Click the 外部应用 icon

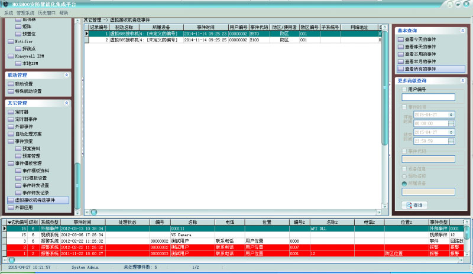click(x=11, y=208)
